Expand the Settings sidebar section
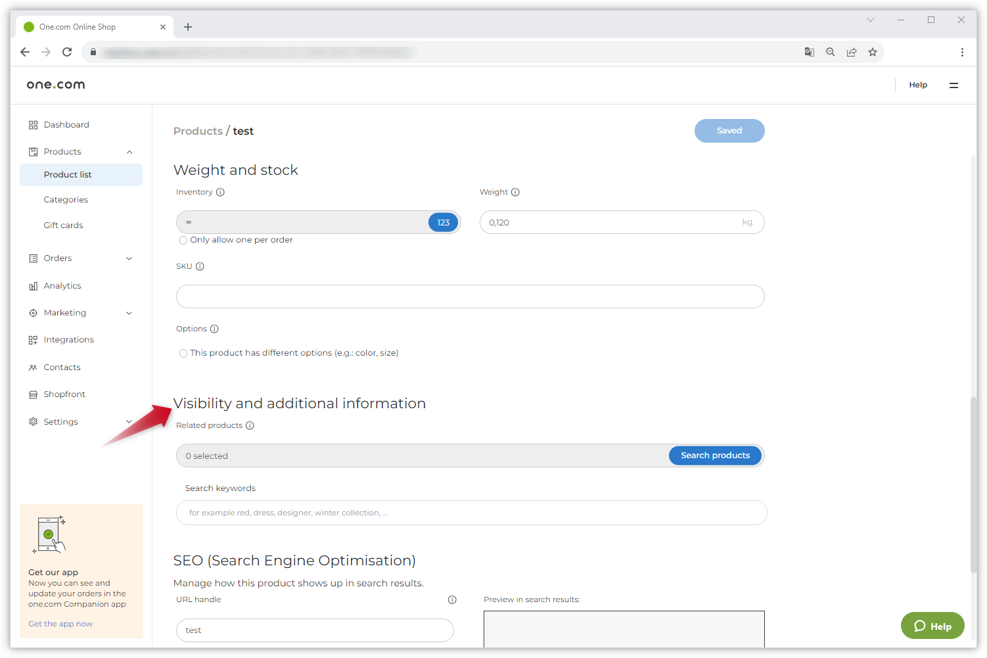 click(x=129, y=422)
